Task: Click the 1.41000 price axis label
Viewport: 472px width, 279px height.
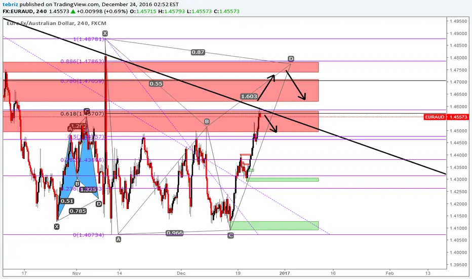Action: (x=458, y=228)
